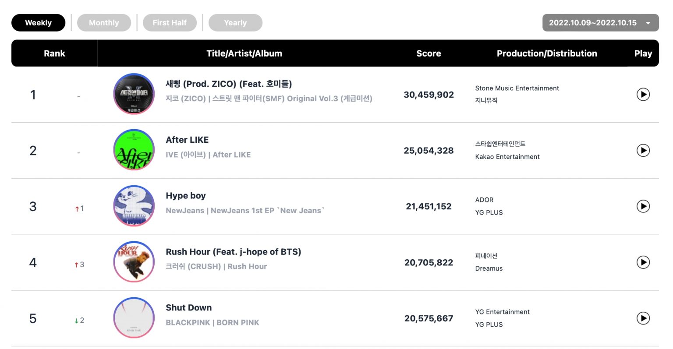Open the NewJeans bunny album cover

coord(134,206)
